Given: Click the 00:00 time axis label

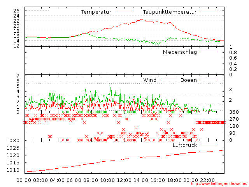Looking at the screenshot, I should click(24, 180).
